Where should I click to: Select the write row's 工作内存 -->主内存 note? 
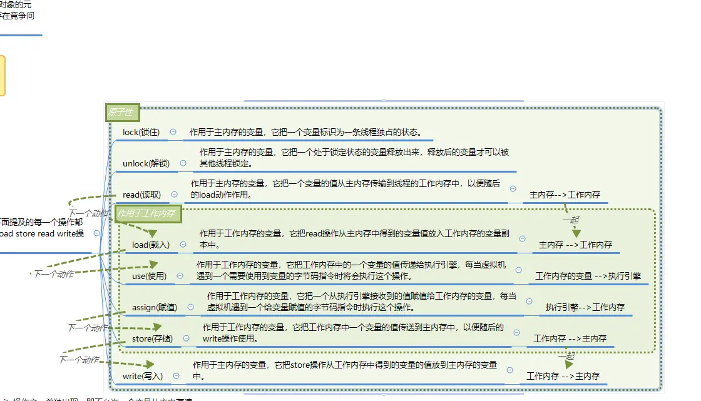563,377
